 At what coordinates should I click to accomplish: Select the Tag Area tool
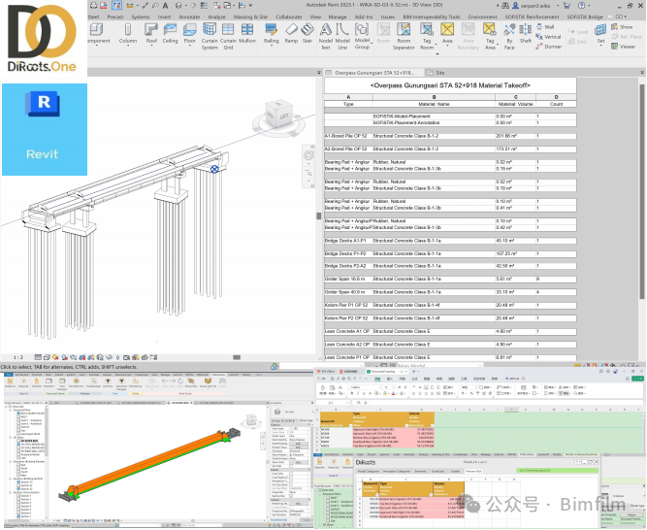(x=490, y=36)
